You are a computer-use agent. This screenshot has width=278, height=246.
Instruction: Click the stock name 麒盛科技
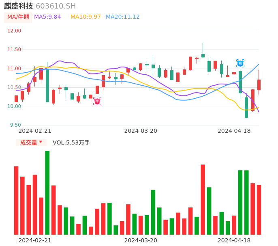pos(19,6)
